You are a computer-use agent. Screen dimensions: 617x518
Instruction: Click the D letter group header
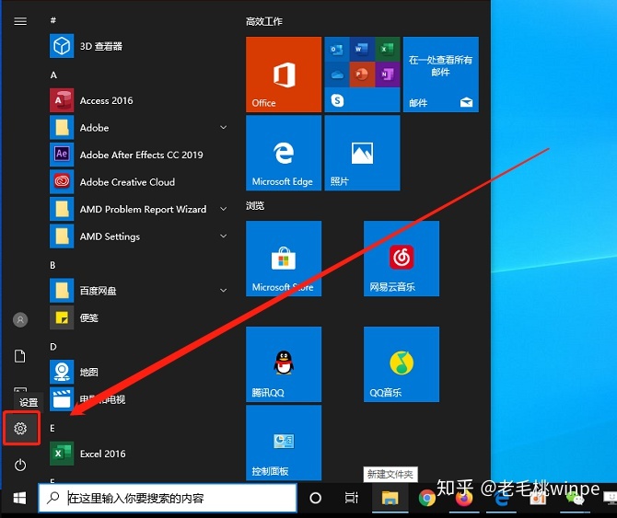pos(53,347)
